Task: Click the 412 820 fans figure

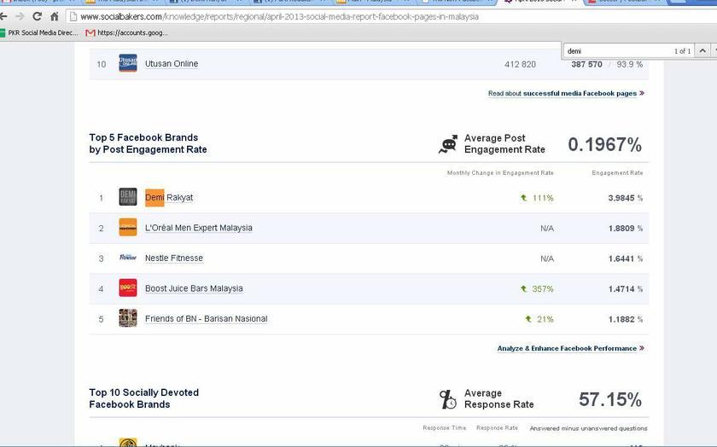Action: click(x=520, y=65)
